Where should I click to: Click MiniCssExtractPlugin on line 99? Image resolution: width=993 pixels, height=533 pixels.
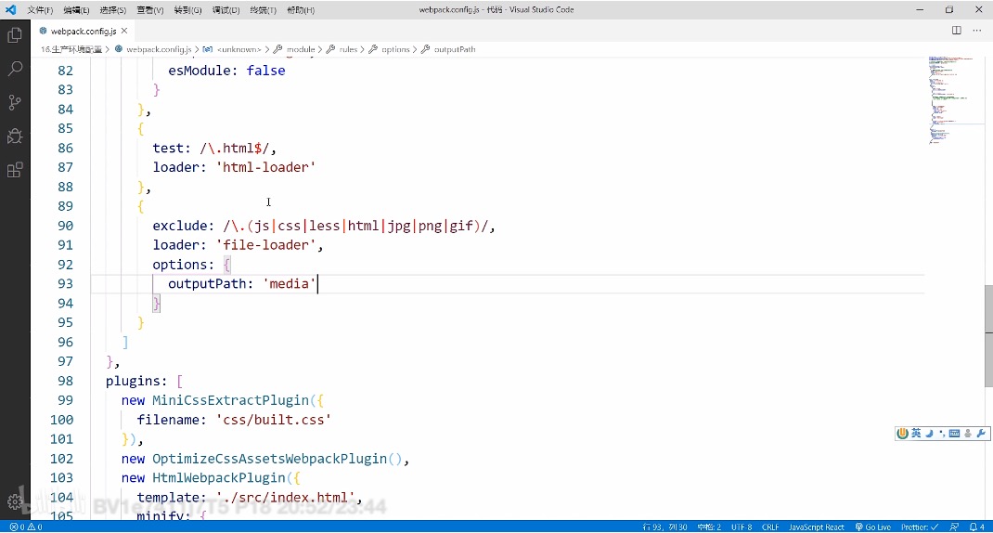230,400
